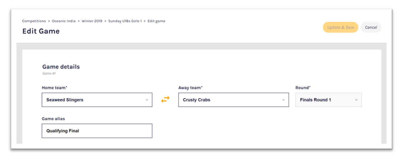Click the Home team label
The height and width of the screenshot is (159, 402).
[55, 88]
